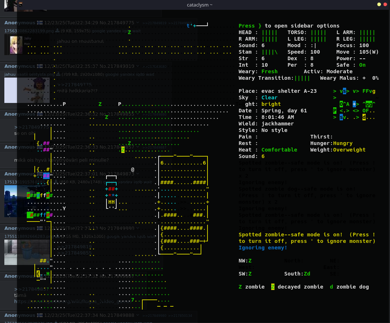Toggle the Safe mode 'On' indicator
The height and width of the screenshot is (323, 390).
(362, 65)
